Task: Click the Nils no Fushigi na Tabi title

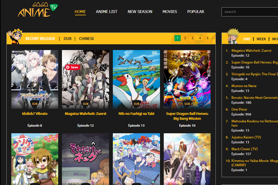Action: point(136,114)
